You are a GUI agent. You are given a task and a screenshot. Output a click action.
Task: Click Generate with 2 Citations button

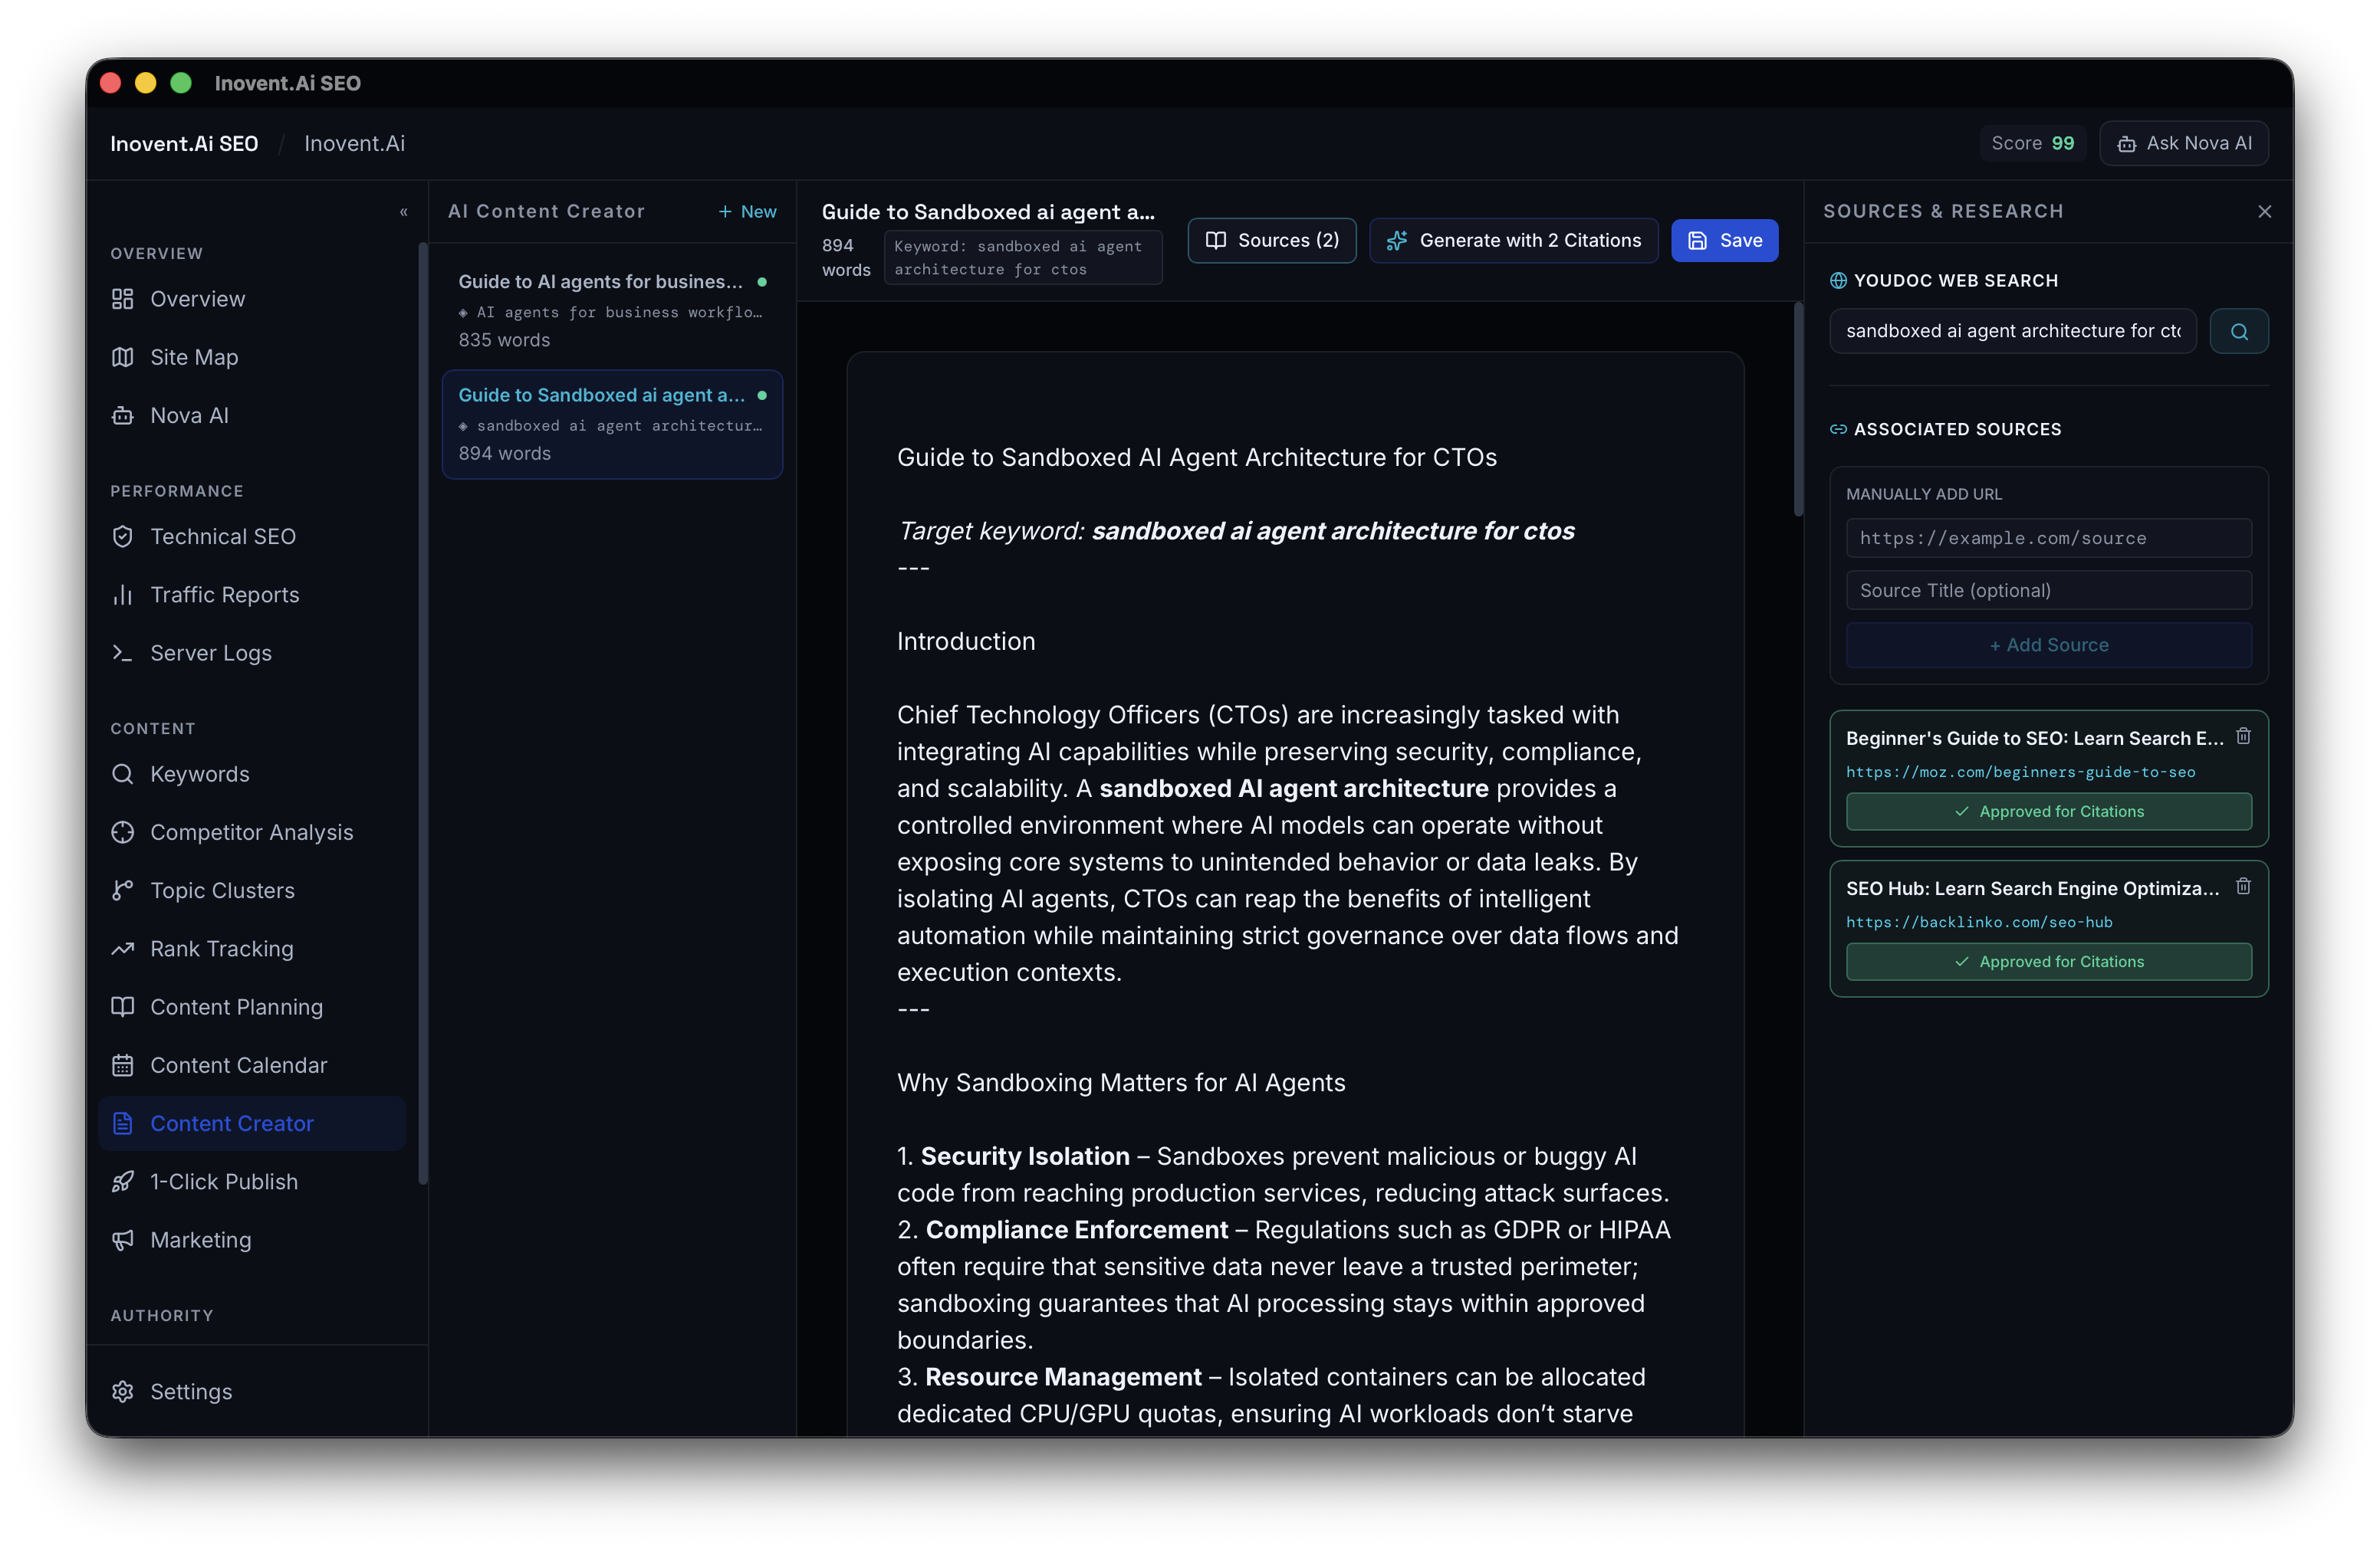(x=1513, y=240)
